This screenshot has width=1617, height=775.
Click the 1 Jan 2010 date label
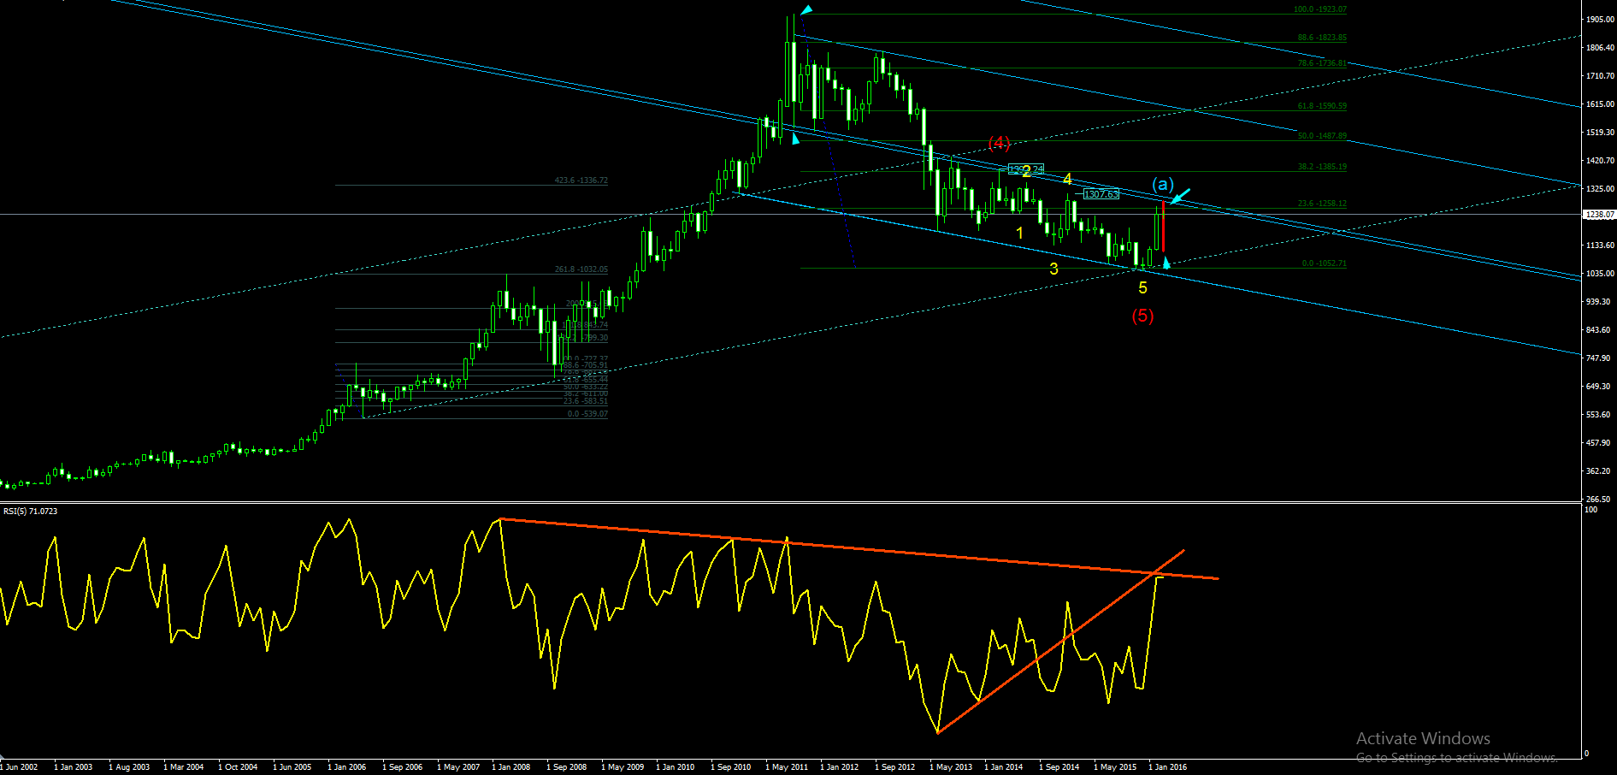pos(676,767)
